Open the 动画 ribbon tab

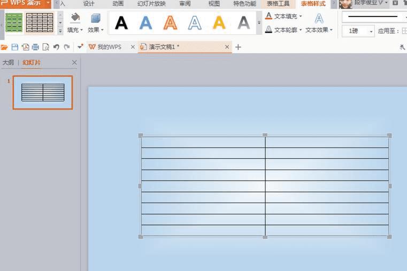pyautogui.click(x=118, y=4)
